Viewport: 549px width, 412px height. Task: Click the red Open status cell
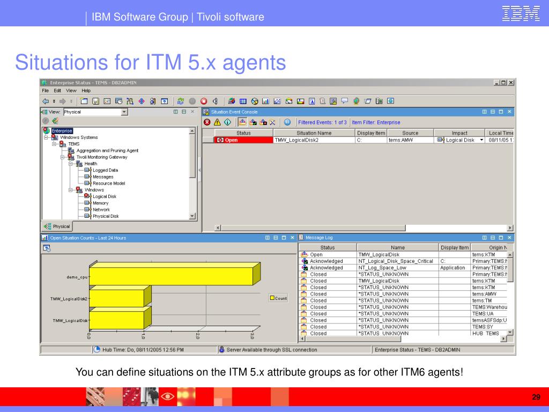pos(243,140)
